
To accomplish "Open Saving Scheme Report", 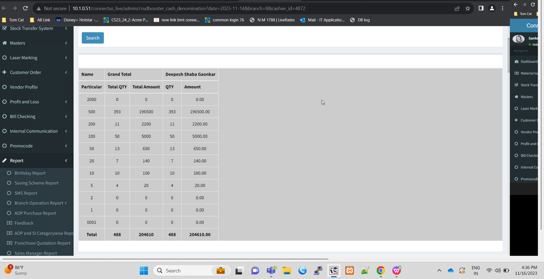I will [36, 183].
